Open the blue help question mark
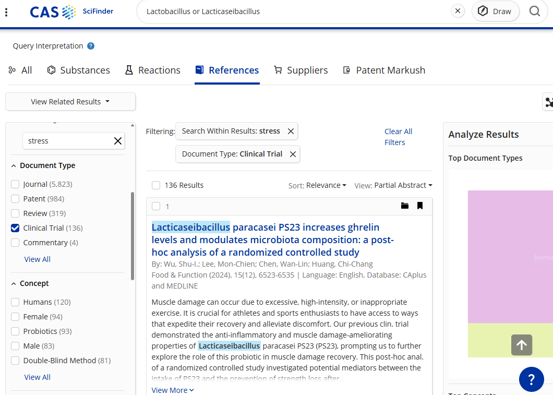 pyautogui.click(x=531, y=379)
